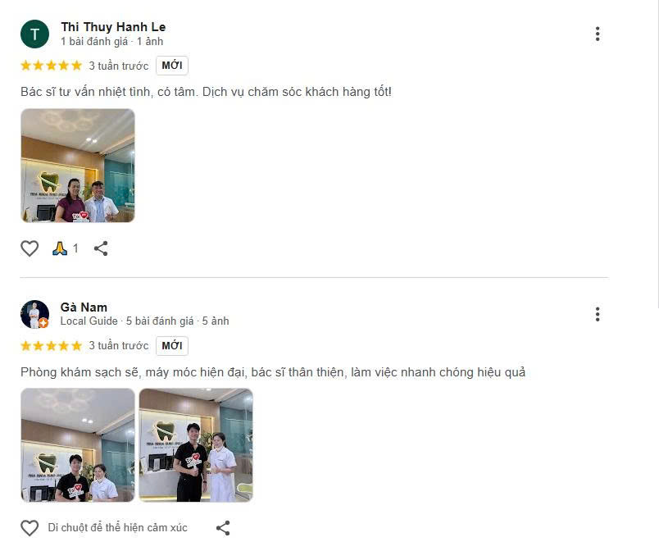659x551 pixels.
Task: Click the MỚI badge on the first review
Action: coord(172,66)
